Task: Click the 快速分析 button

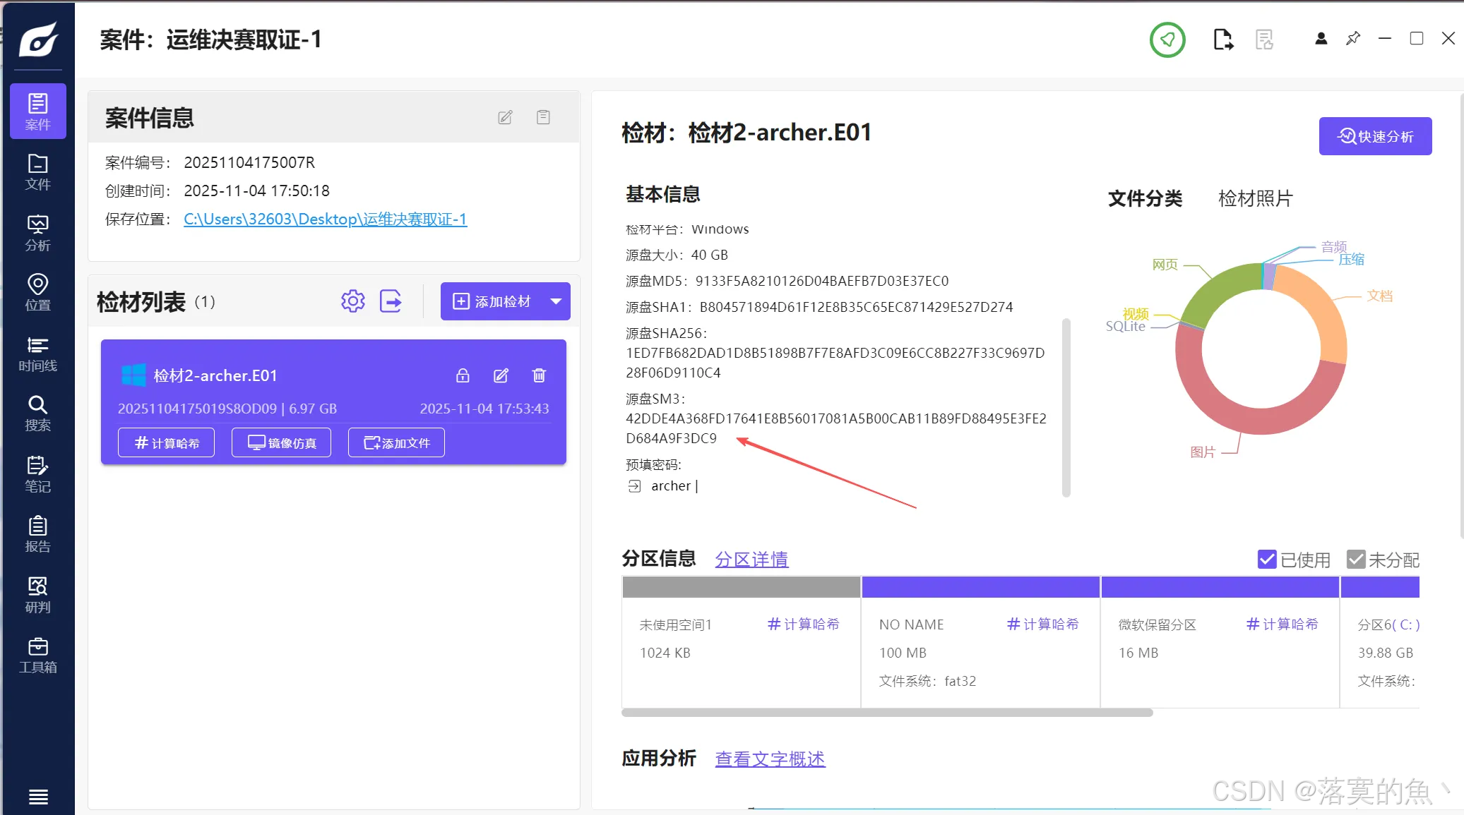Action: point(1374,135)
